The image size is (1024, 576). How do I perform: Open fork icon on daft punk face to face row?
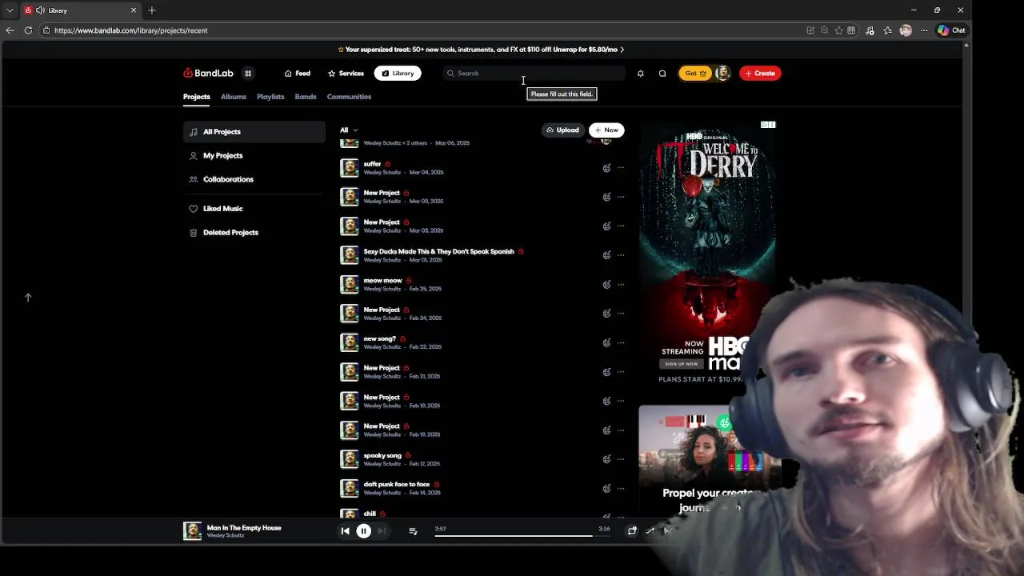tap(606, 488)
